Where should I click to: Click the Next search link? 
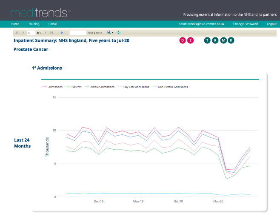pos(99,33)
